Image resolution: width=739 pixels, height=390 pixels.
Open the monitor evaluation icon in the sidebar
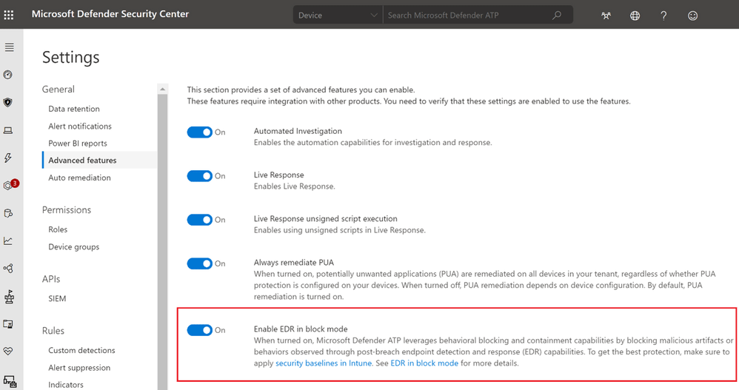tap(8, 324)
